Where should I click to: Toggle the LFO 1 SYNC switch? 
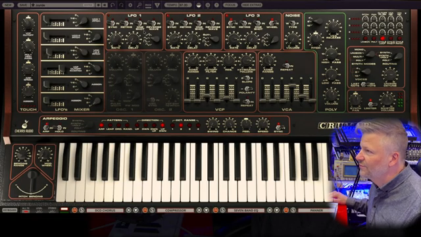[x=111, y=23]
